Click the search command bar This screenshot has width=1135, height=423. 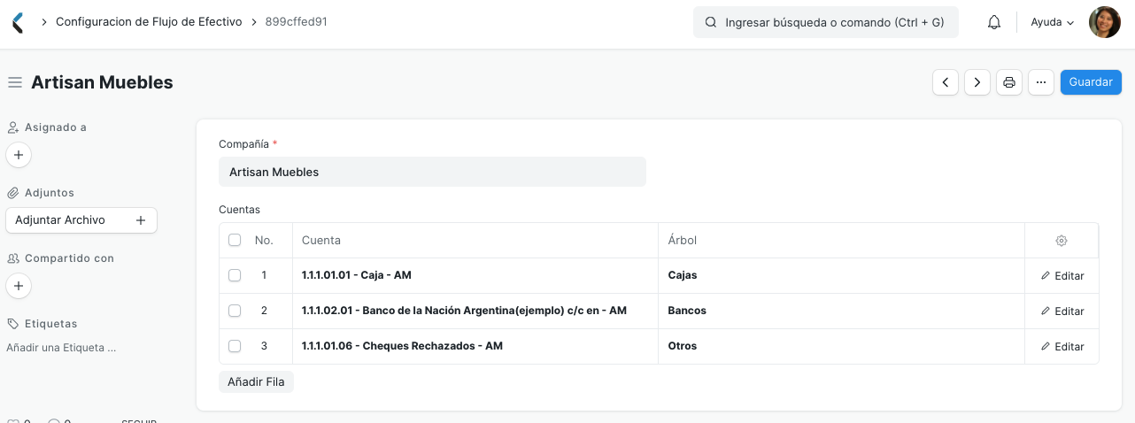[x=826, y=22]
